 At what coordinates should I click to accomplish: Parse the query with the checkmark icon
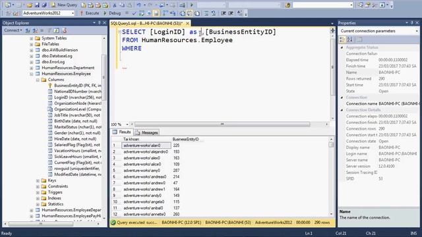coord(134,13)
